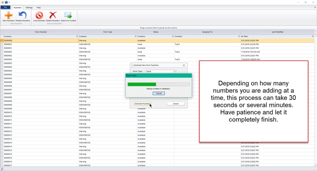Select the first row with number 00000000
This screenshot has height=171, width=317.
point(40,40)
